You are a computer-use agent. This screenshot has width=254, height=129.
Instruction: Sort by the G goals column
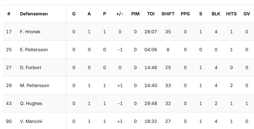pos(74,14)
